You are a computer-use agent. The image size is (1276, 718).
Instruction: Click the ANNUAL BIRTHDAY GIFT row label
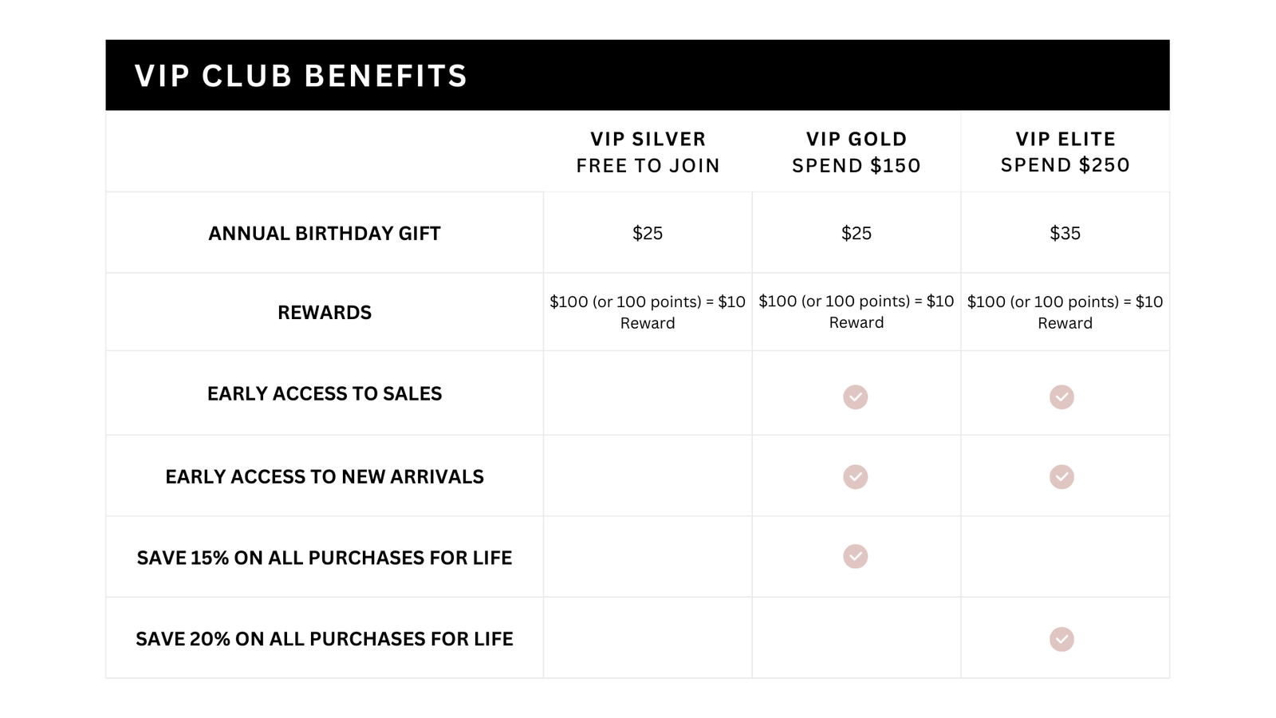[325, 233]
